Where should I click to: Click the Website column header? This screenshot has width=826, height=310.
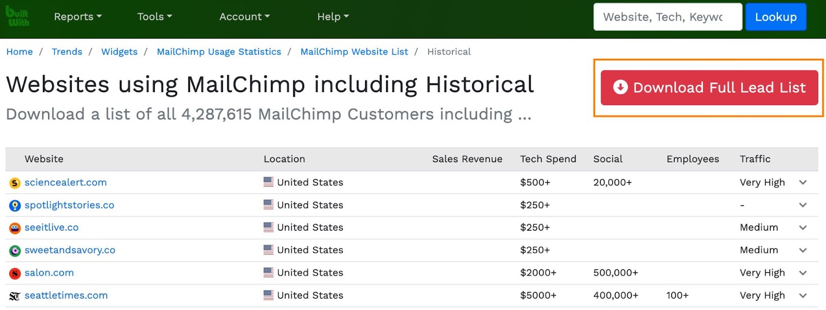[44, 159]
